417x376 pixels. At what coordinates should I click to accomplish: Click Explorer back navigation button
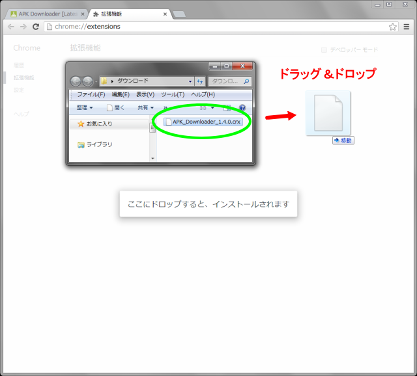76,81
